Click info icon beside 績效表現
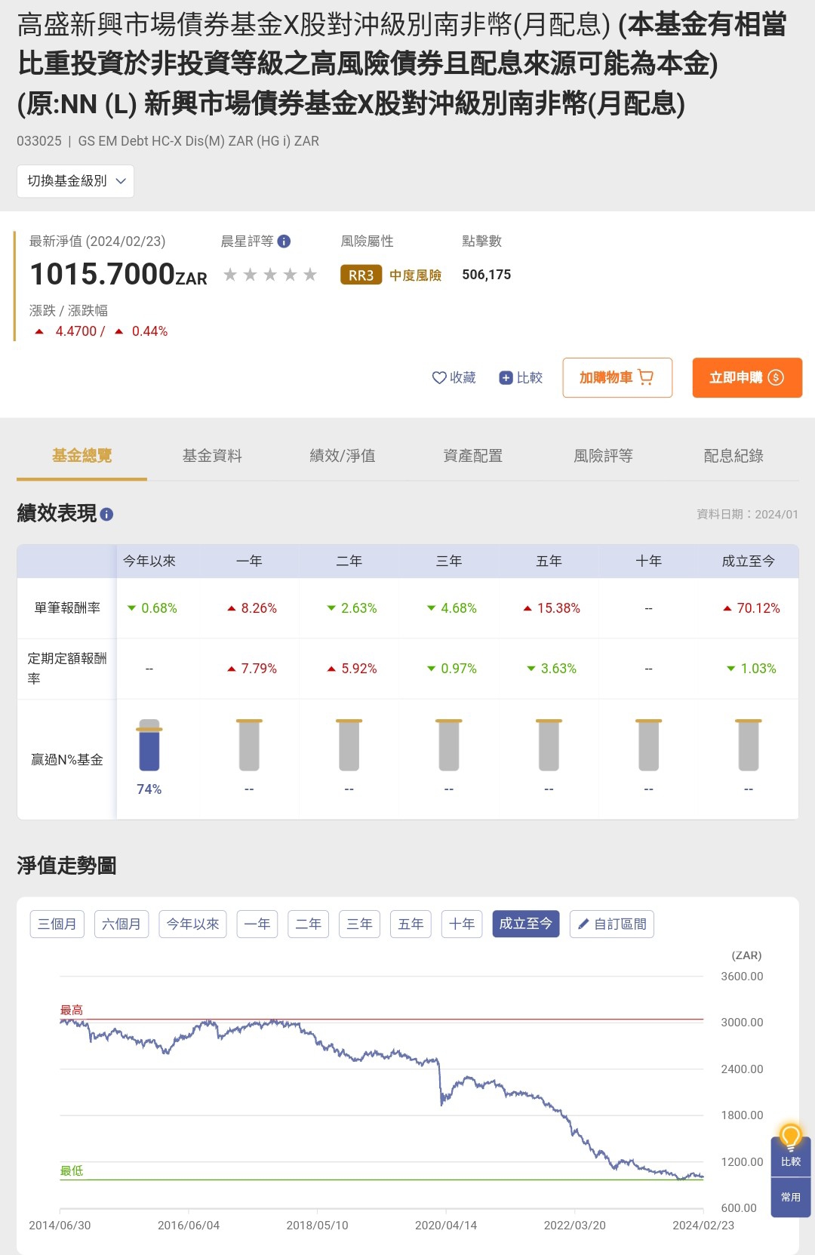The image size is (815, 1255). pyautogui.click(x=106, y=515)
